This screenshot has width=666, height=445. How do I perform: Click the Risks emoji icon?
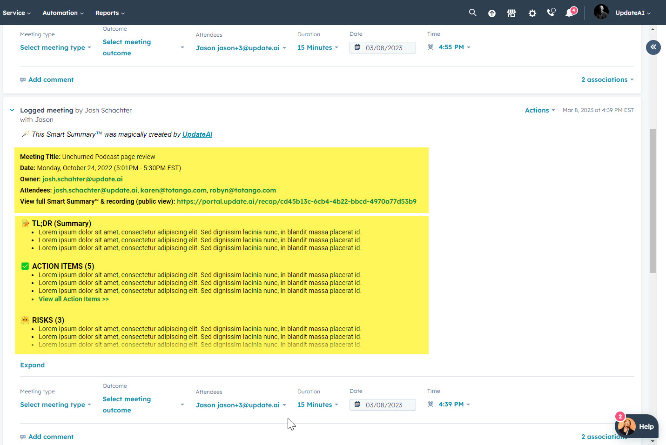point(25,320)
